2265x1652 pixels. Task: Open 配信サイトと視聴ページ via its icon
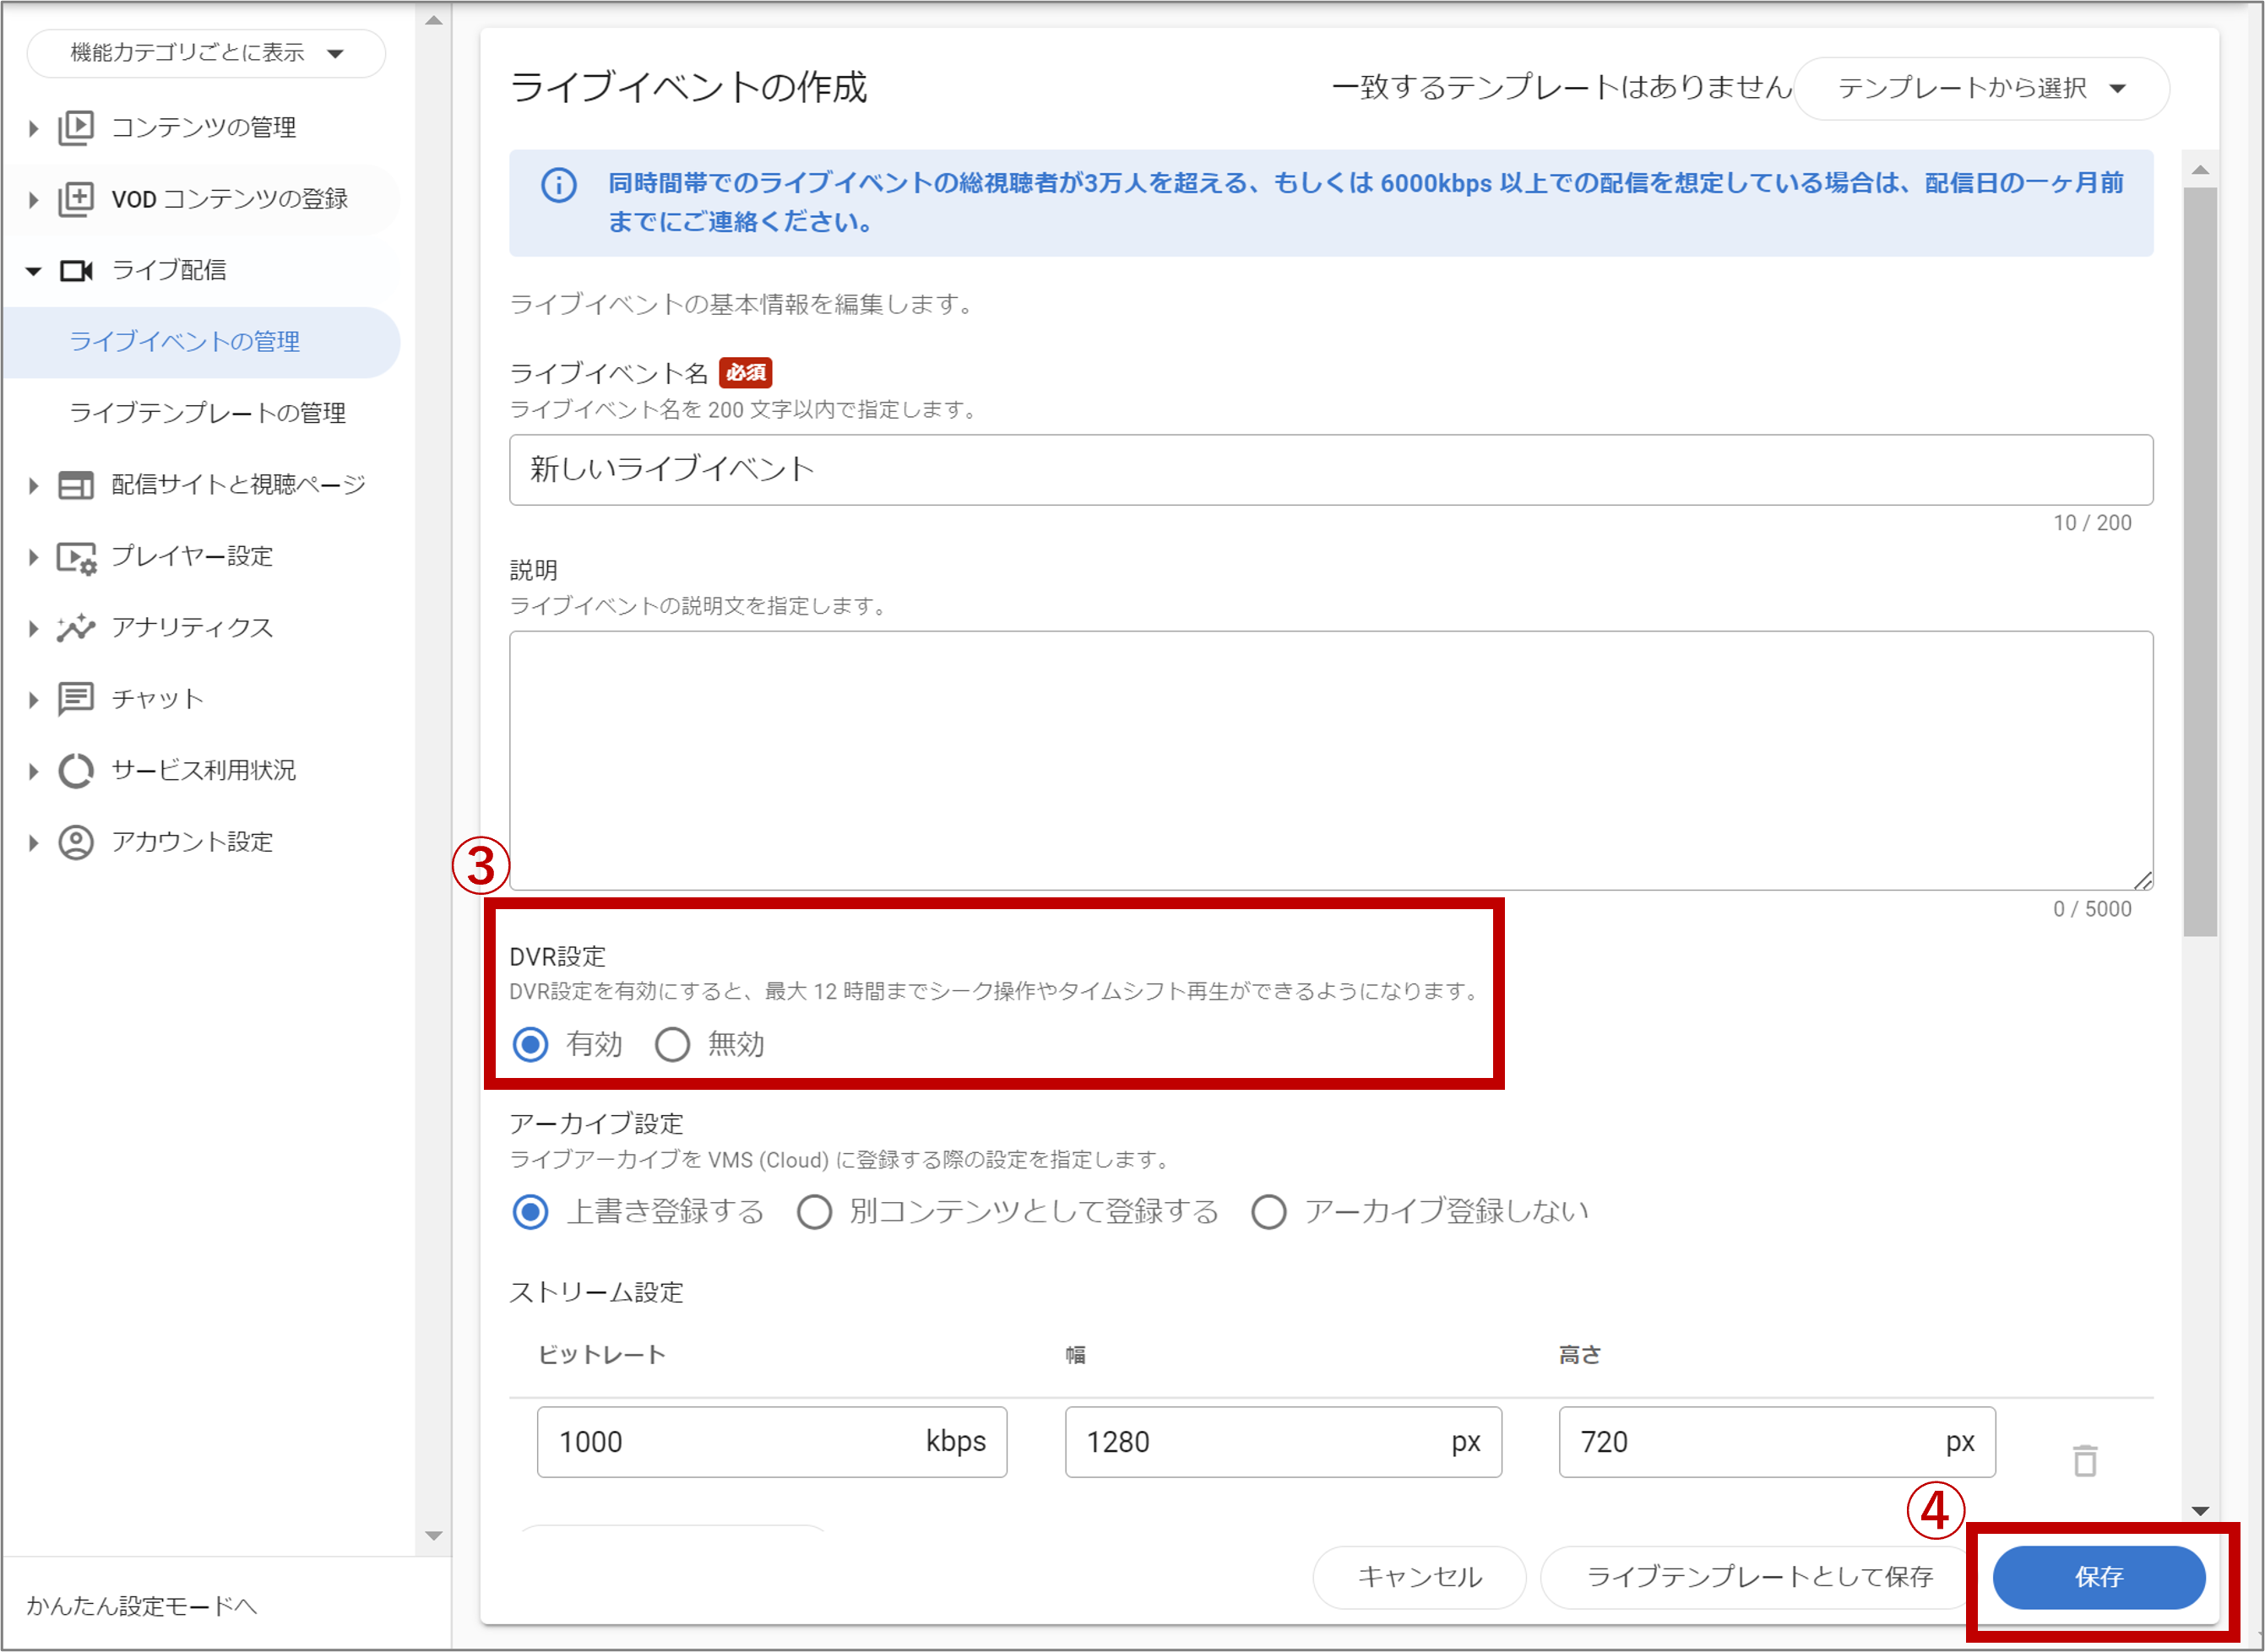[76, 484]
